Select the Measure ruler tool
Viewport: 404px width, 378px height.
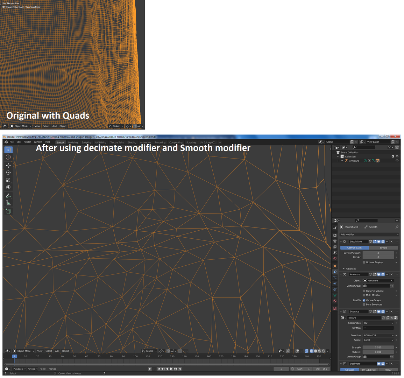point(8,203)
